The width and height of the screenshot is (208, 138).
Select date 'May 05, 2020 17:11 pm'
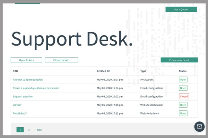click(110, 114)
